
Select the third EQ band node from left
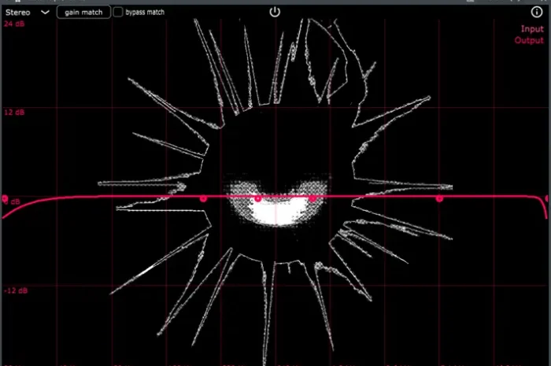click(x=257, y=199)
